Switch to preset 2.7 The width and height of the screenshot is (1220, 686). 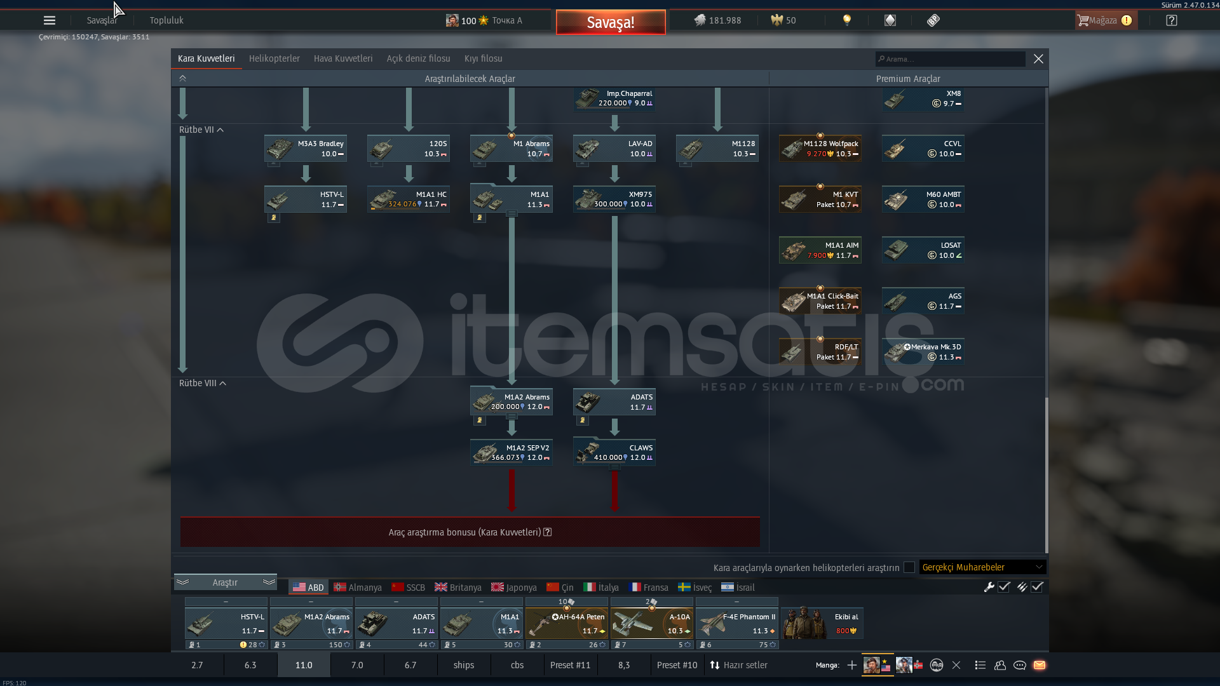coord(197,665)
